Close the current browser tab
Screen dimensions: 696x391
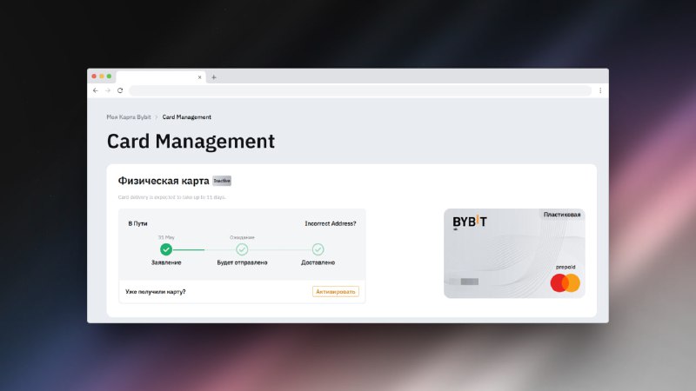coord(200,77)
